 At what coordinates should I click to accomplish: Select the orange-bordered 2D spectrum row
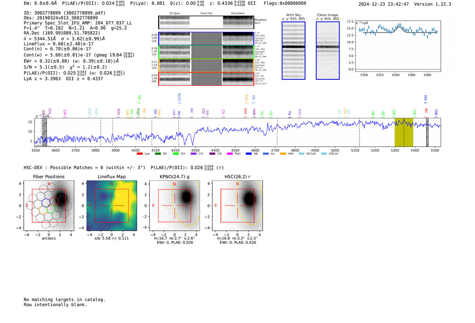point(206,65)
